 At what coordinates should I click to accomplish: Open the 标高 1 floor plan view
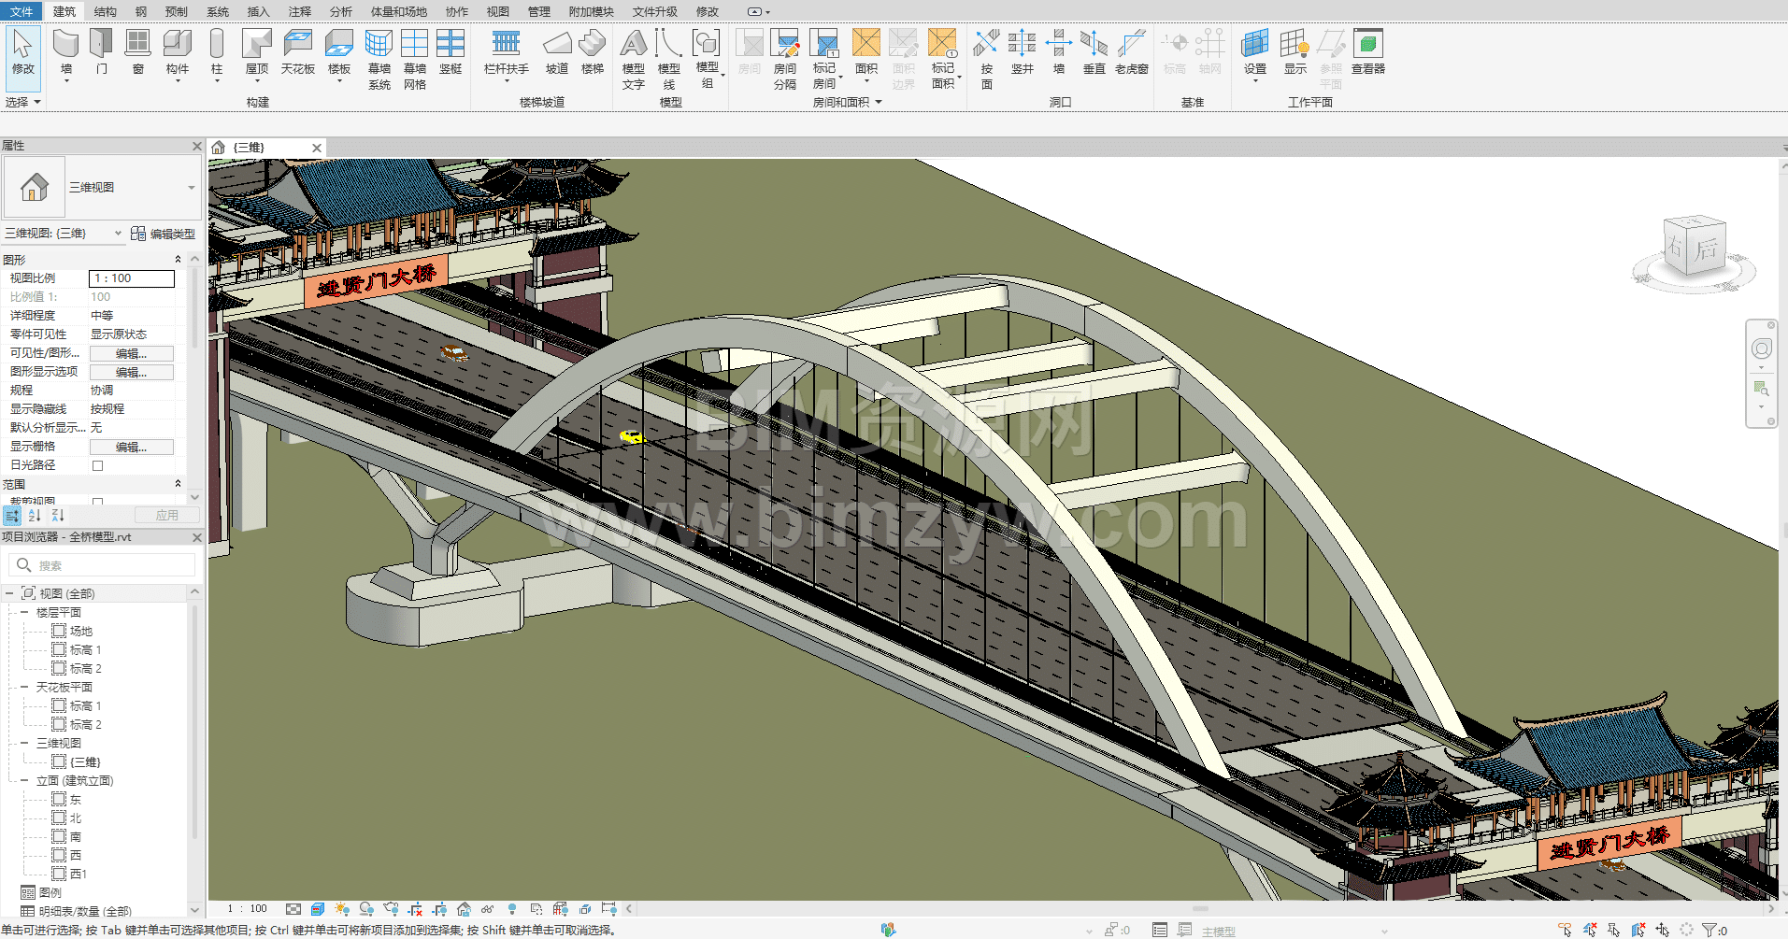(x=84, y=649)
